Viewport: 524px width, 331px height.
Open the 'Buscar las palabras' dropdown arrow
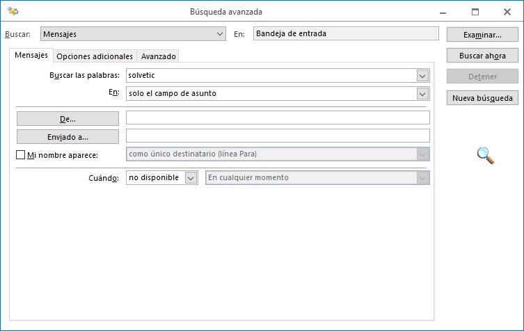click(422, 75)
